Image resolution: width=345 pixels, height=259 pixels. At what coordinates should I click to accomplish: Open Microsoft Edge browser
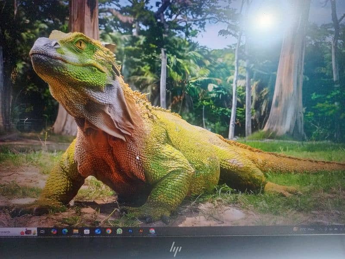click(65, 231)
